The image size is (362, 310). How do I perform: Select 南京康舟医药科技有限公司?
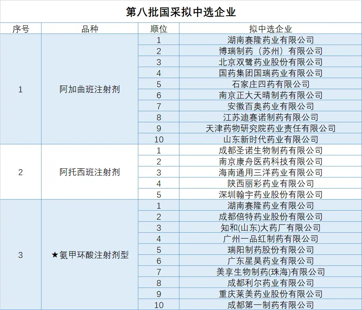tap(271, 162)
